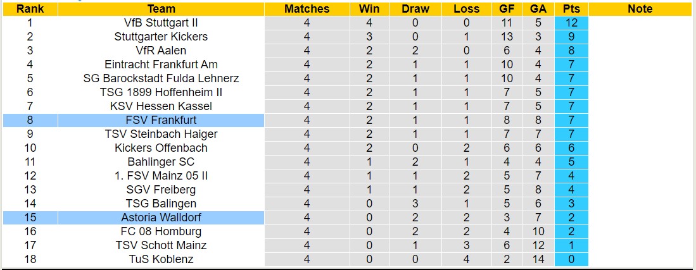The image size is (696, 270).
Task: Click the Draw column header
Action: coord(415,9)
